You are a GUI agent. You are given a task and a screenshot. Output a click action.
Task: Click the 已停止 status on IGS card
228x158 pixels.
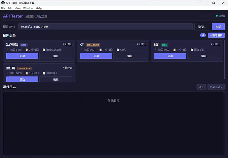click(215, 44)
